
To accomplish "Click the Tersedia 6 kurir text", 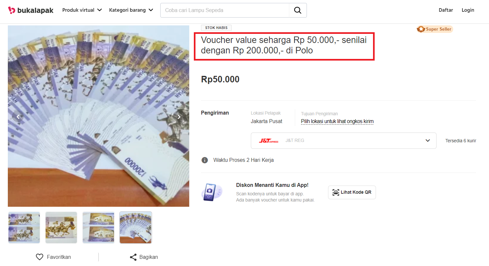I will [461, 141].
